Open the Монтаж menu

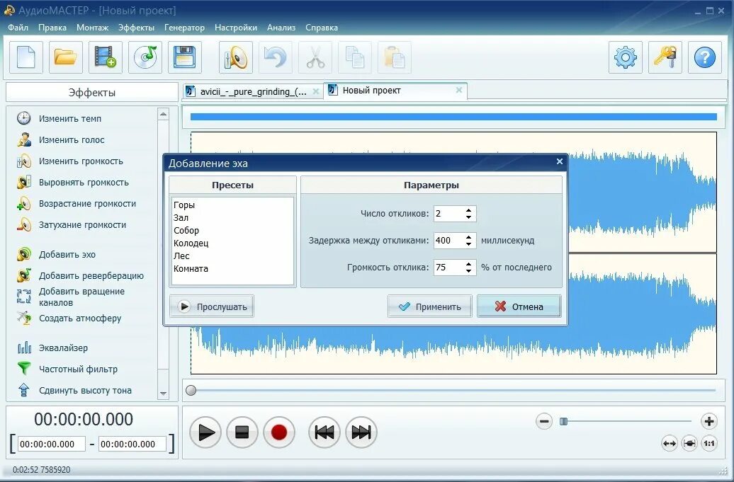(92, 28)
